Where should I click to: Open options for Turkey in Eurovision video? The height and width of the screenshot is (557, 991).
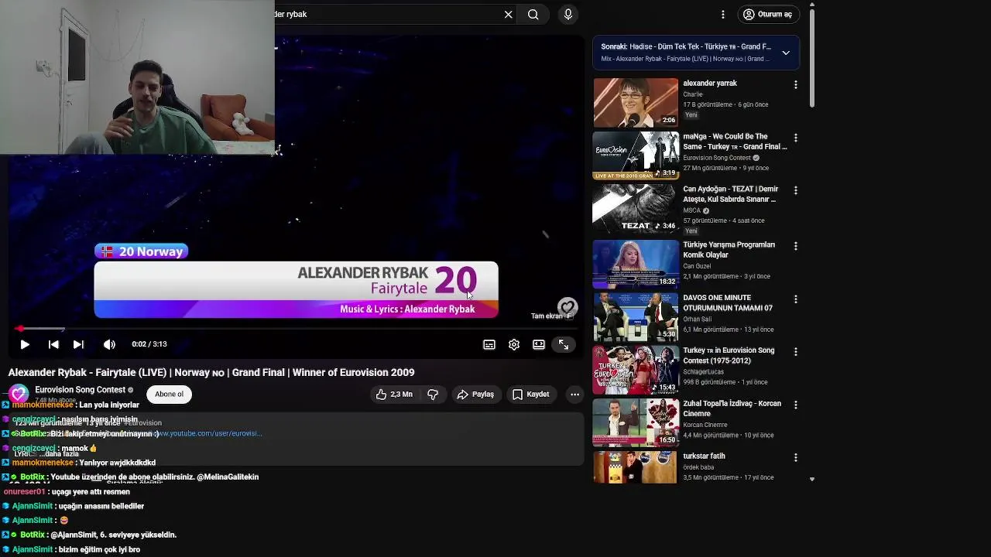coord(796,352)
